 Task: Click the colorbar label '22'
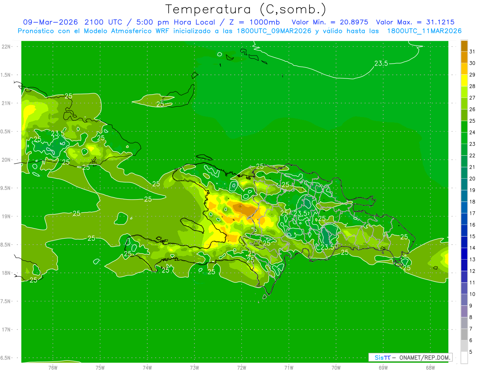(x=472, y=155)
